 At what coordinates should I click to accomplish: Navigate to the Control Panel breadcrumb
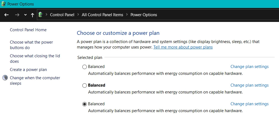pos(62,15)
